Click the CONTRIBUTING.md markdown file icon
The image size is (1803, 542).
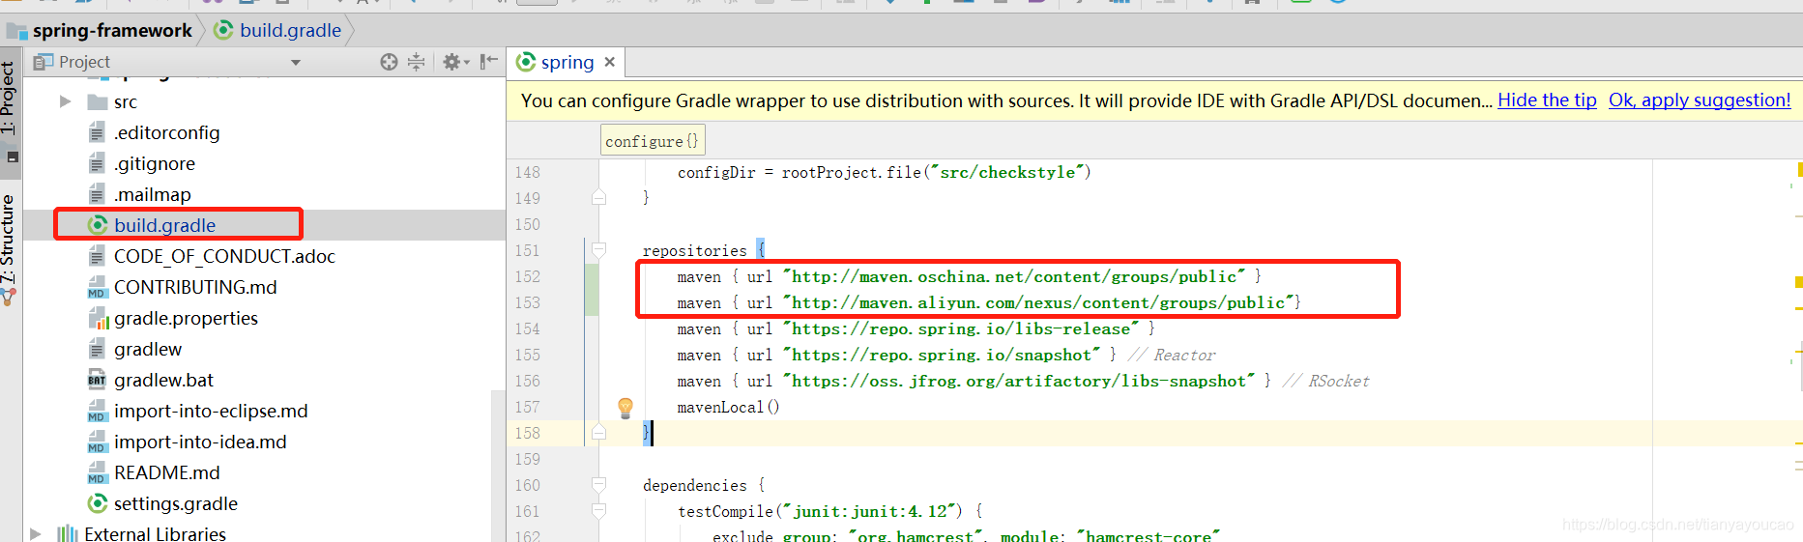pos(98,287)
